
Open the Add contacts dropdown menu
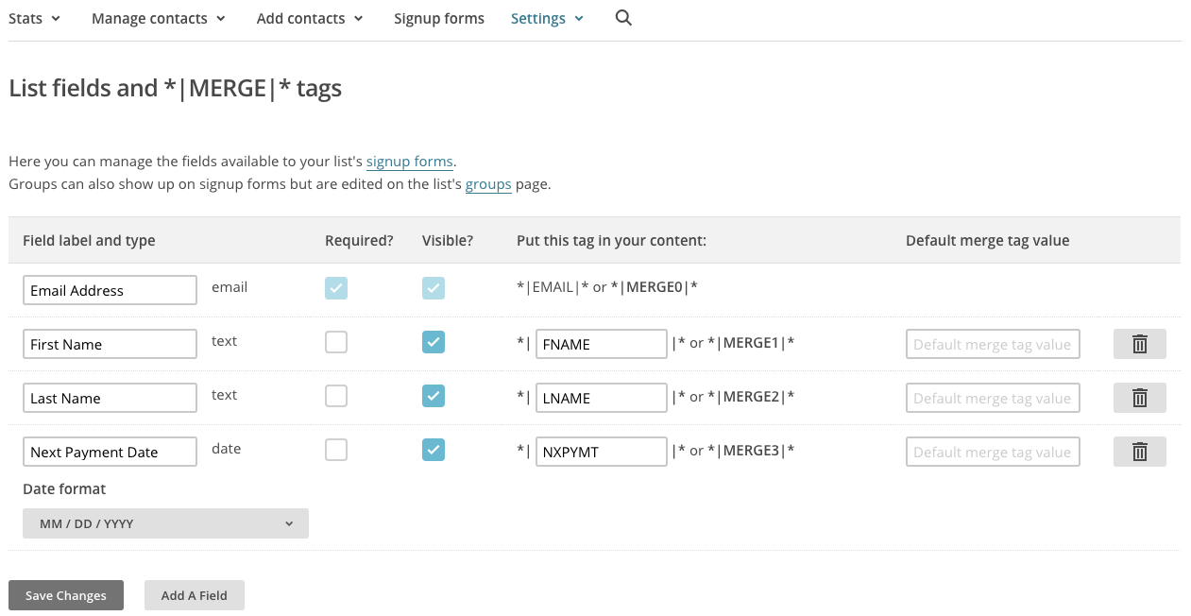click(310, 18)
